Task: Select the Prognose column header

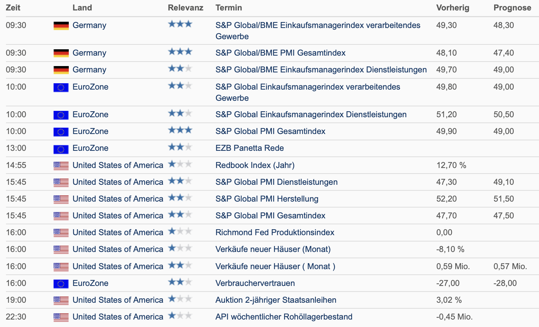Action: click(512, 8)
